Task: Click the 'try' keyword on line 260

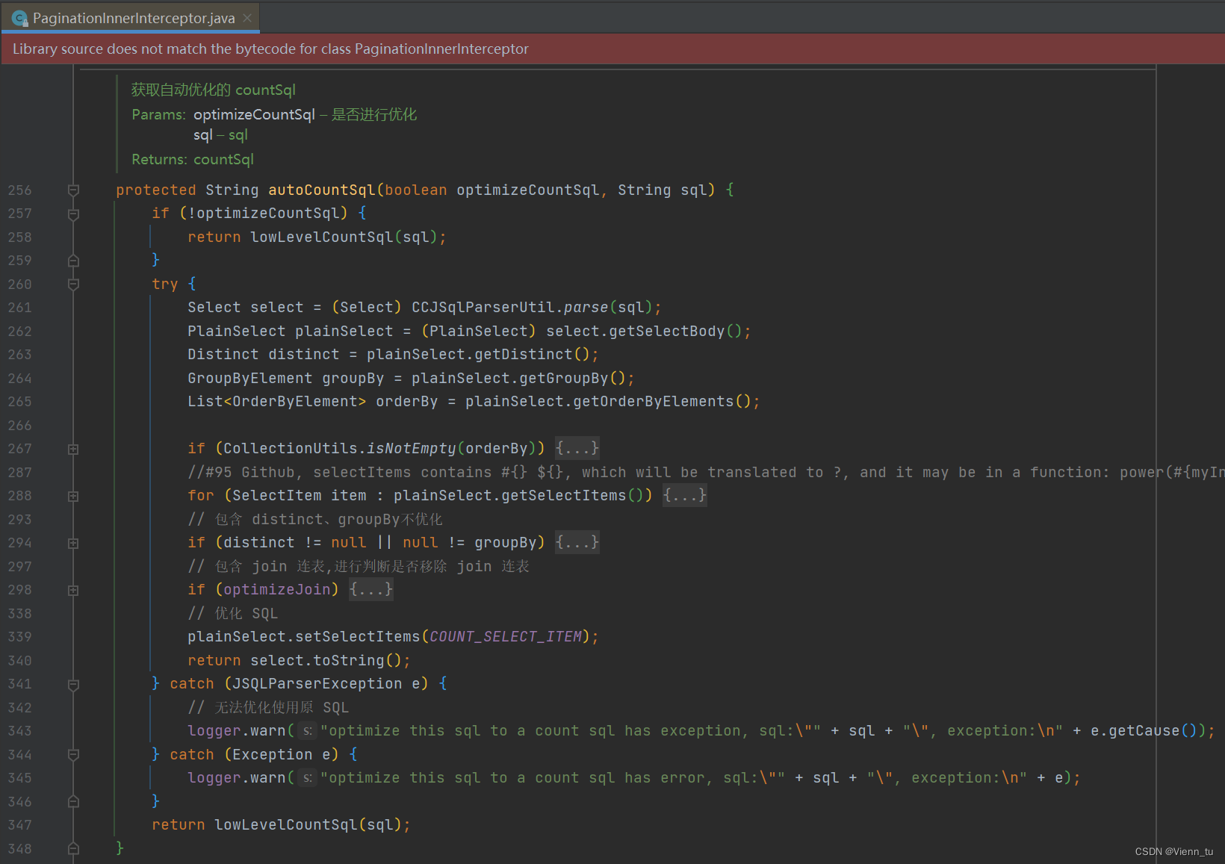Action: pyautogui.click(x=165, y=284)
